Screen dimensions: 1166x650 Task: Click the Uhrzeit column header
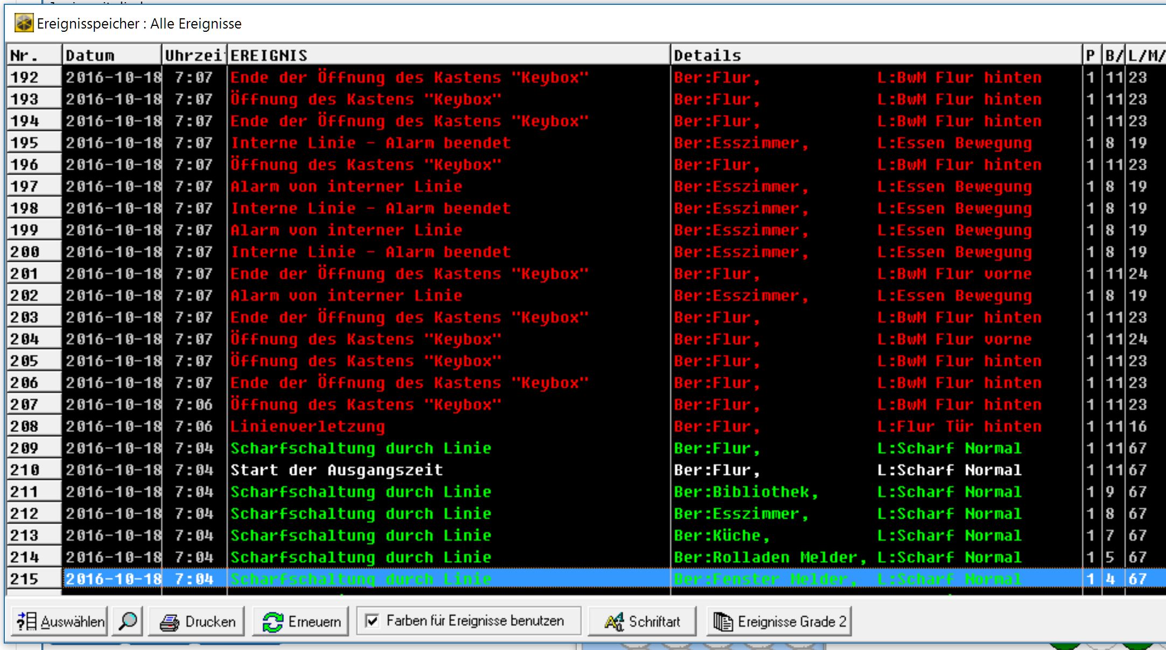(194, 55)
